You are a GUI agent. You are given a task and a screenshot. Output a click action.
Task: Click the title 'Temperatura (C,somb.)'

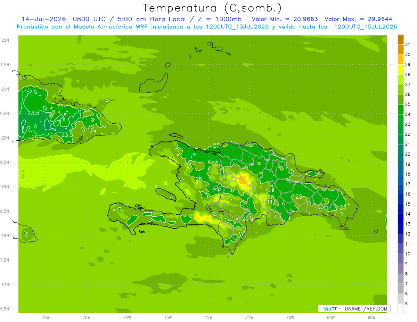[212, 8]
